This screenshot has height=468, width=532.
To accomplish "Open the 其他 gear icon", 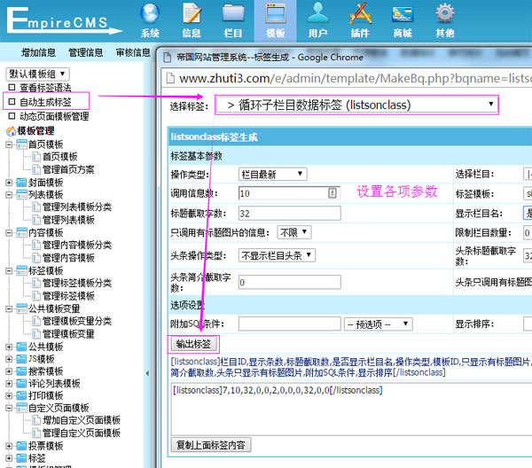I will (x=445, y=13).
